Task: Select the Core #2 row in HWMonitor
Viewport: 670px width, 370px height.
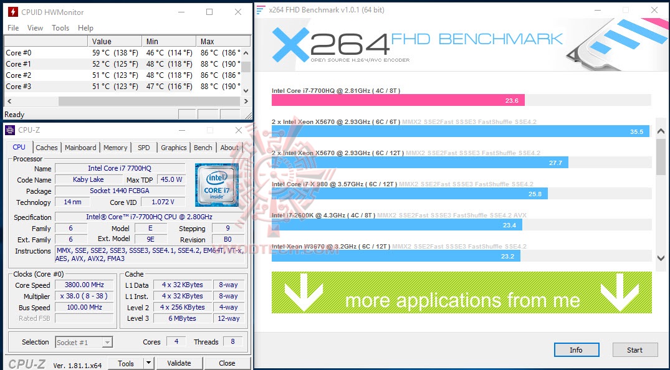Action: [x=123, y=75]
